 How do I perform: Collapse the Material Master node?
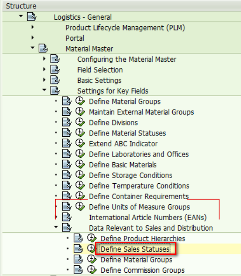point(32,48)
